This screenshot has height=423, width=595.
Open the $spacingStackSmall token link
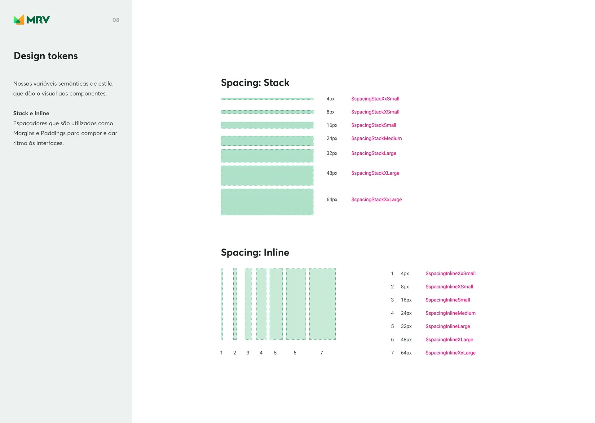point(373,125)
